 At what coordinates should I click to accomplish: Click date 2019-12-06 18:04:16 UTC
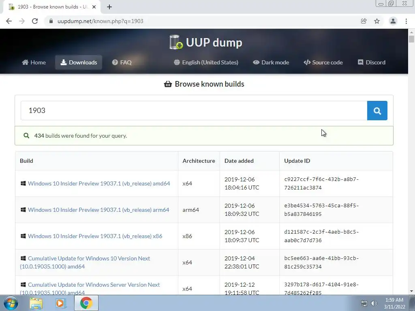click(242, 183)
